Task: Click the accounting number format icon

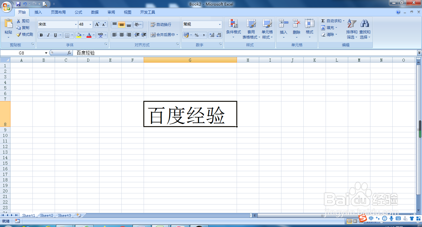Action: (186, 35)
